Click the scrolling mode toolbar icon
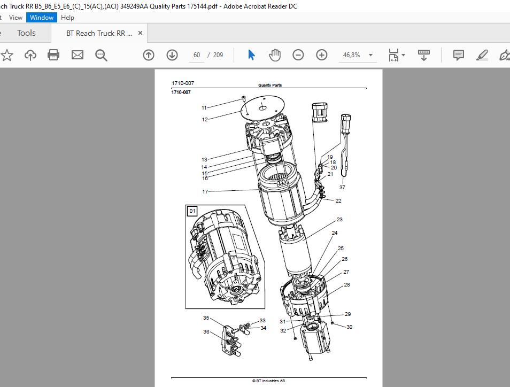Screen dimensions: 510x387 pos(424,55)
